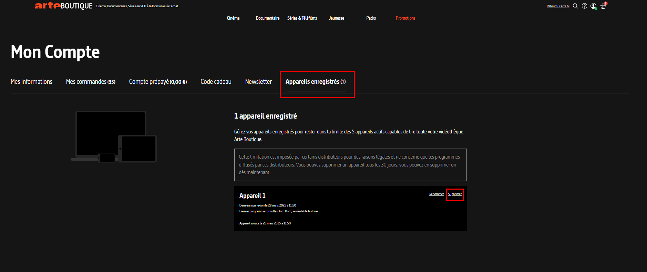Browse the Packs menu item
The width and height of the screenshot is (647, 272).
tap(371, 18)
